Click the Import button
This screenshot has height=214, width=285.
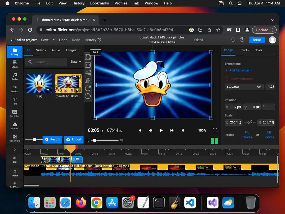[74, 139]
